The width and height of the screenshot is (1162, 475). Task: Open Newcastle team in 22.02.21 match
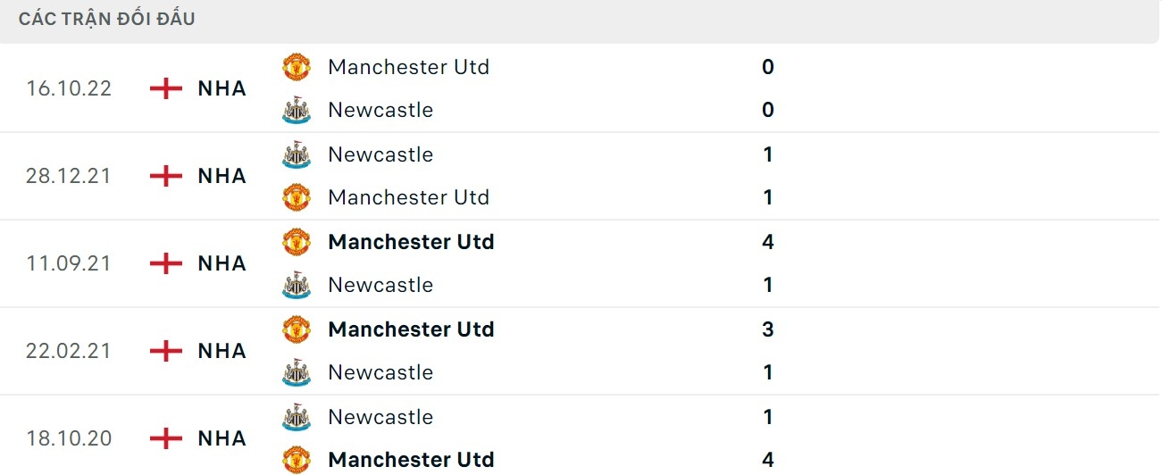click(x=380, y=372)
